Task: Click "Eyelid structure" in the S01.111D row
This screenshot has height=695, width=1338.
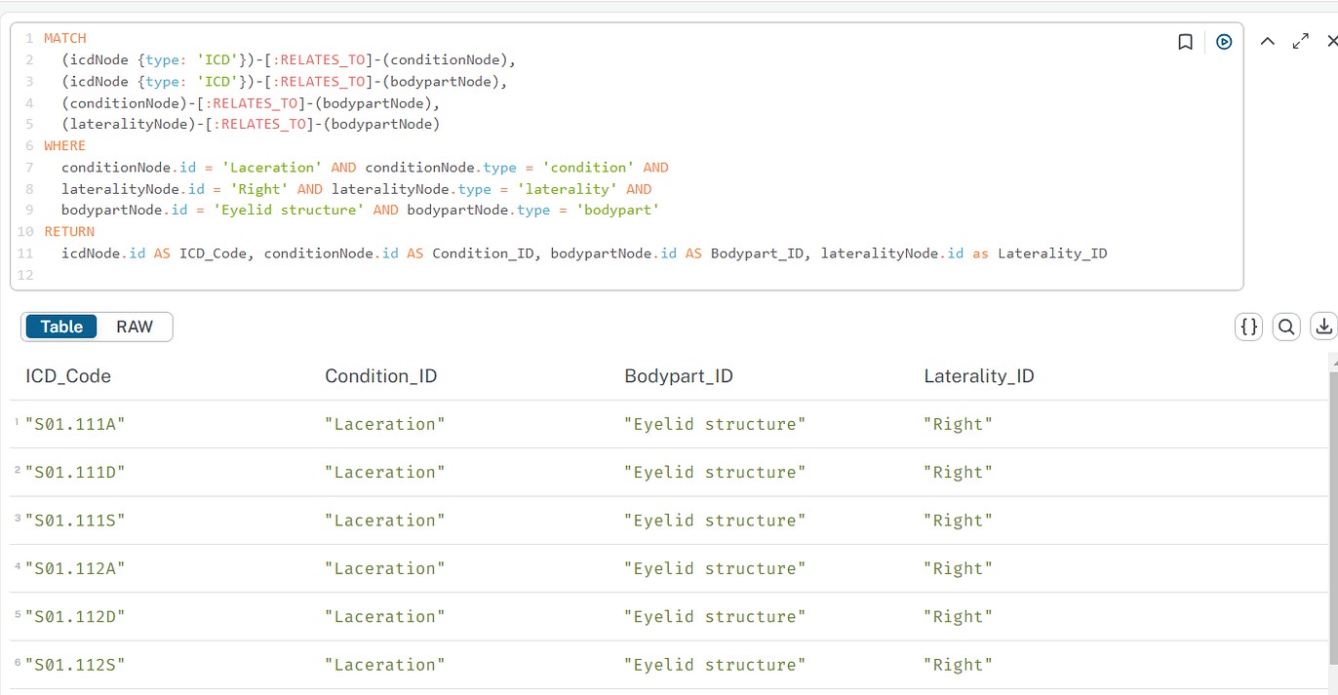Action: click(716, 472)
